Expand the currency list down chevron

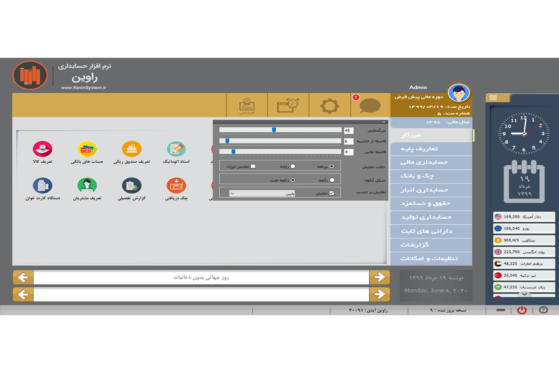pyautogui.click(x=524, y=294)
